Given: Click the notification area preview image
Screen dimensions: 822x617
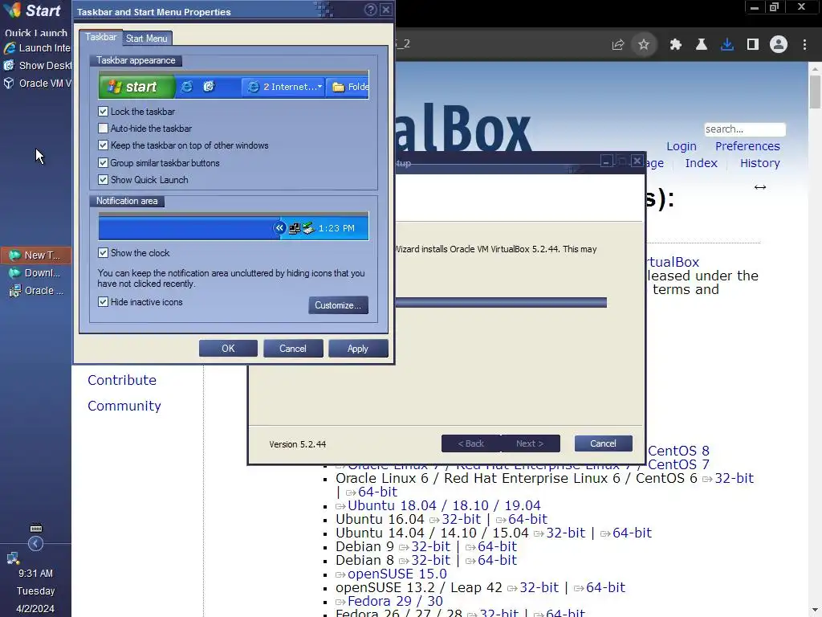Looking at the screenshot, I should coord(234,226).
